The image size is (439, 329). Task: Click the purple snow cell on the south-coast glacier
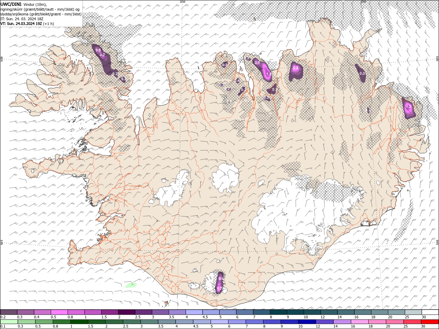[x=220, y=282]
